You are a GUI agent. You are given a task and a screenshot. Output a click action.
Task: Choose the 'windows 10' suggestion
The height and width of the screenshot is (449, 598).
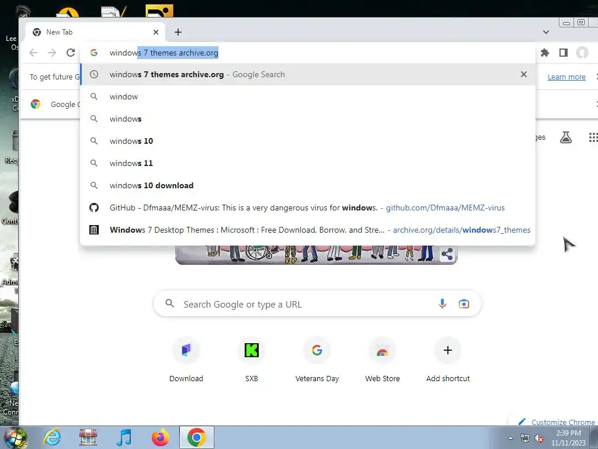click(308, 141)
